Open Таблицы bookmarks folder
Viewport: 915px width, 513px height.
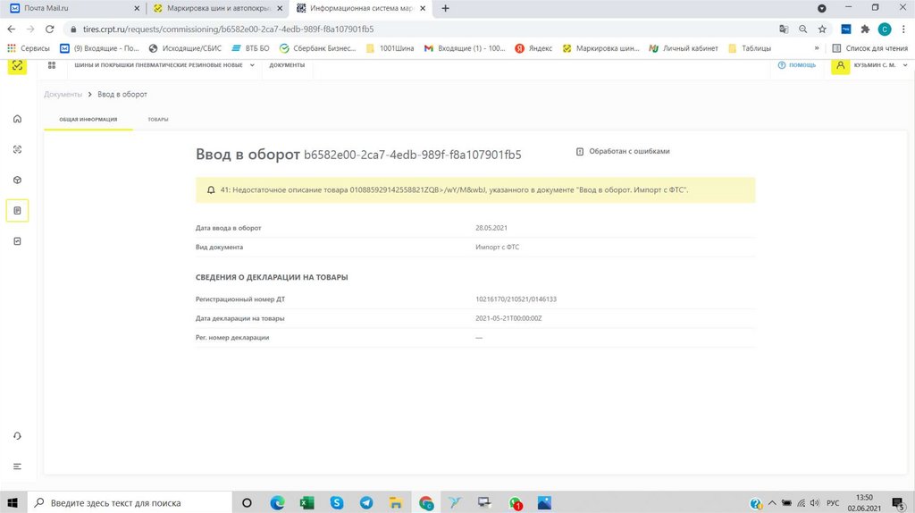point(750,48)
